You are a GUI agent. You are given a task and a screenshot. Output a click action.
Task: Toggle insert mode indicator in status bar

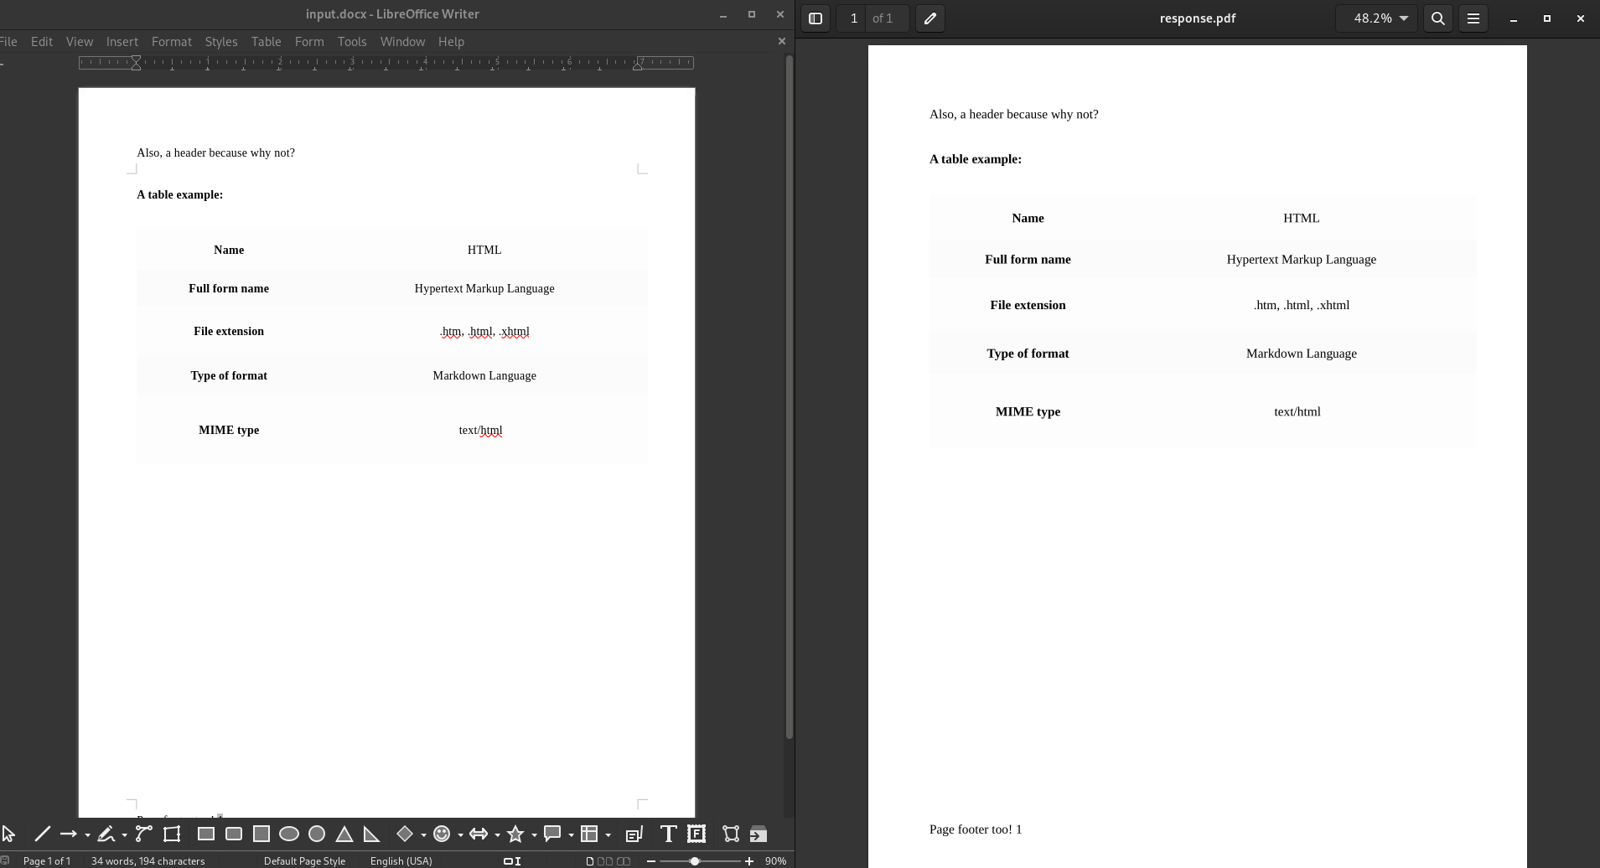(512, 860)
